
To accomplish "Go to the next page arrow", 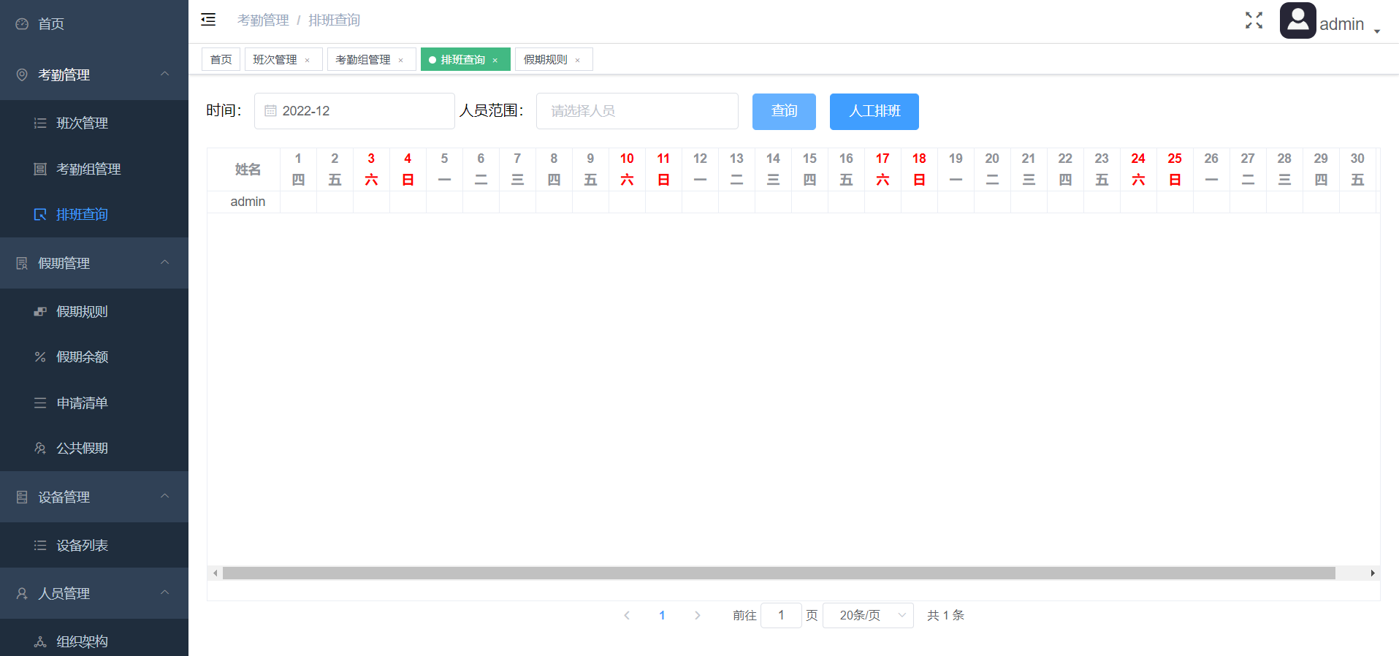I will [698, 615].
